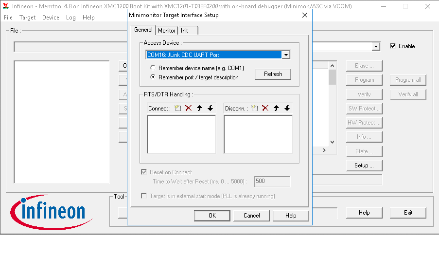Viewport: 439px width, 256px height.
Task: Move Connect entry down
Action: pyautogui.click(x=210, y=108)
